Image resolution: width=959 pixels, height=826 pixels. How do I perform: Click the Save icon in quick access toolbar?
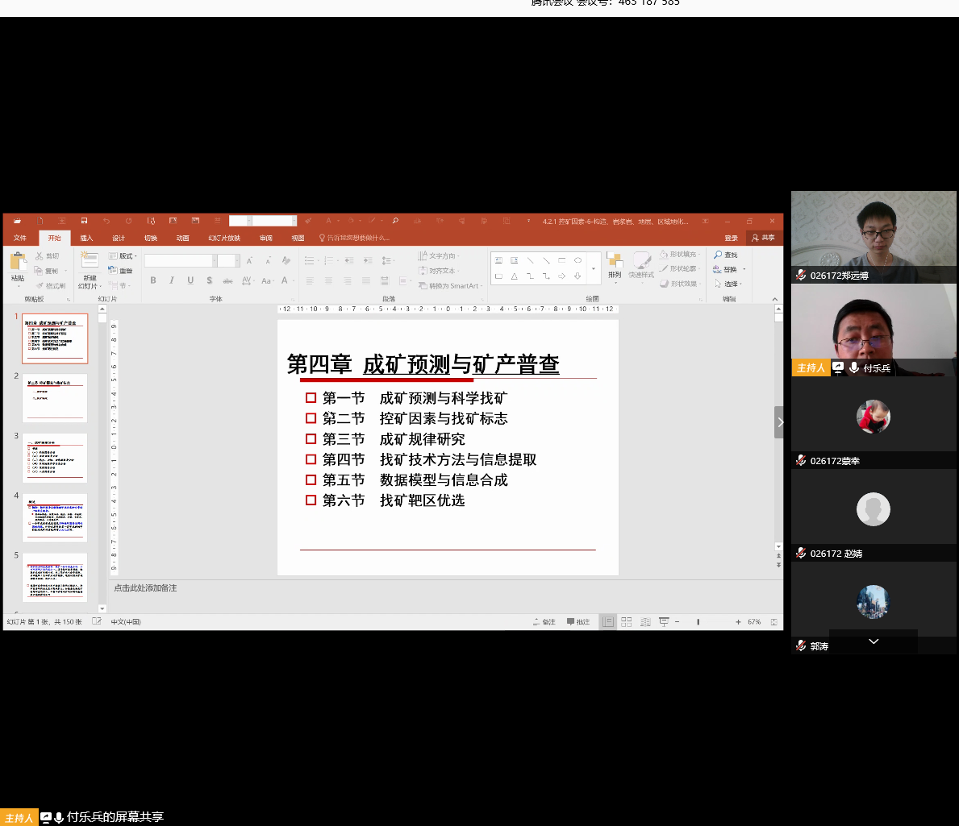pyautogui.click(x=84, y=221)
